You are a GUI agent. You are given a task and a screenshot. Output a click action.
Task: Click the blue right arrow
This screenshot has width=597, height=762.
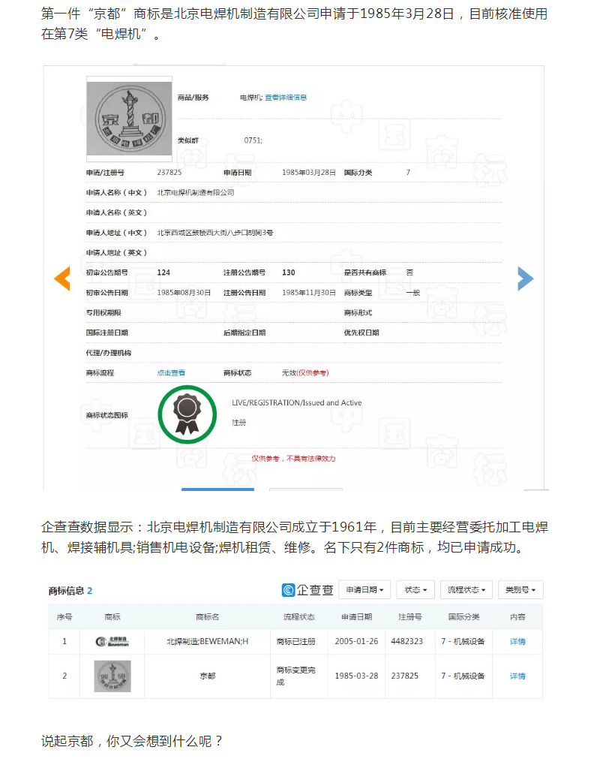click(x=525, y=279)
